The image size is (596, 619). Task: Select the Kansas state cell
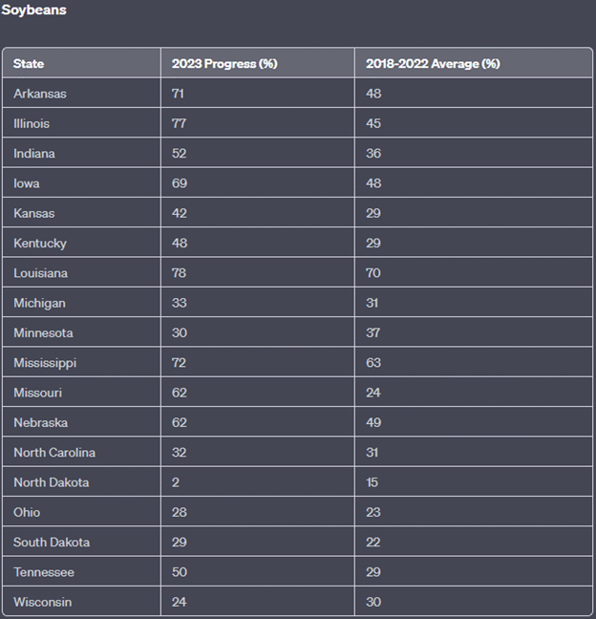point(34,213)
